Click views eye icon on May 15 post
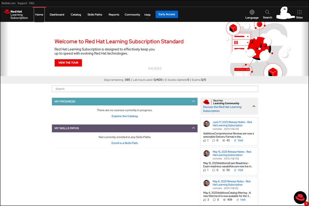309x206 pixels. (x=224, y=170)
